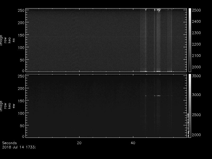This screenshot has width=212, height=159.
Task: Click '0' on the ns keogram y-axis
Action: 23,71
